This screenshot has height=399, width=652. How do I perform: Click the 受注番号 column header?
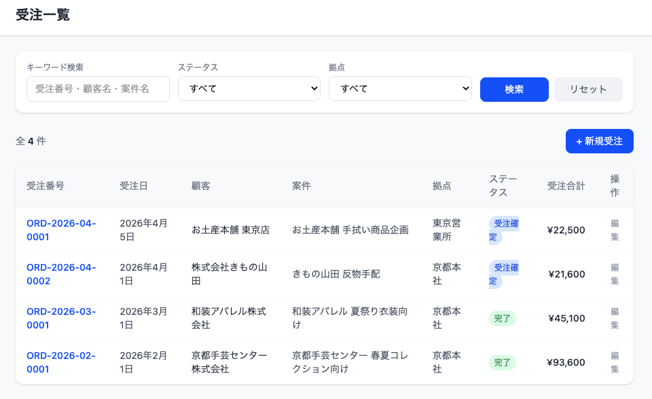pos(46,186)
